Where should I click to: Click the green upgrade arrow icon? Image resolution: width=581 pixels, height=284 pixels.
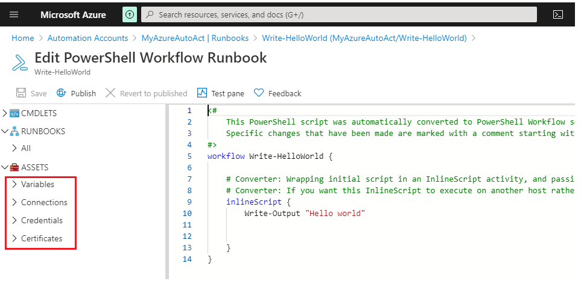click(130, 14)
